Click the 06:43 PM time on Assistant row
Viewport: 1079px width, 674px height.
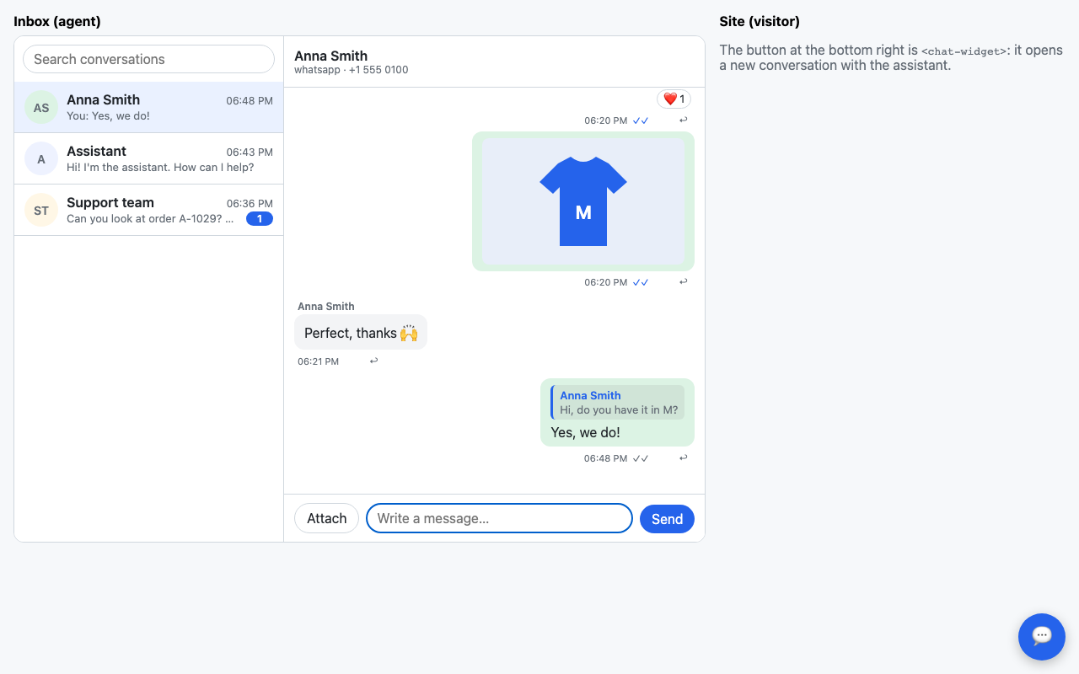click(250, 152)
